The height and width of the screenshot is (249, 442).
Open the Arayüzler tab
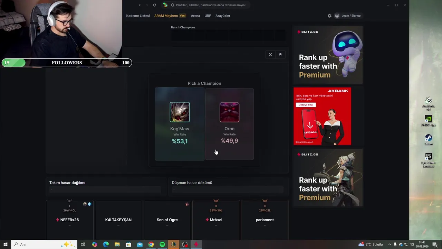223,16
